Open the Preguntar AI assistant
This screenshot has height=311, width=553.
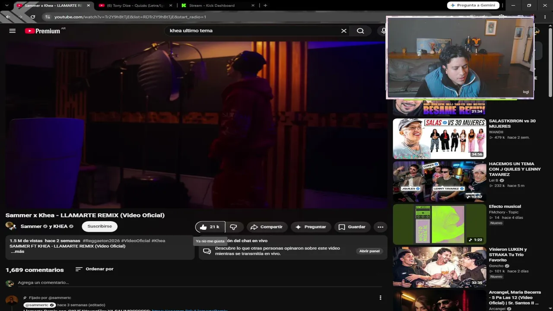pyautogui.click(x=311, y=227)
